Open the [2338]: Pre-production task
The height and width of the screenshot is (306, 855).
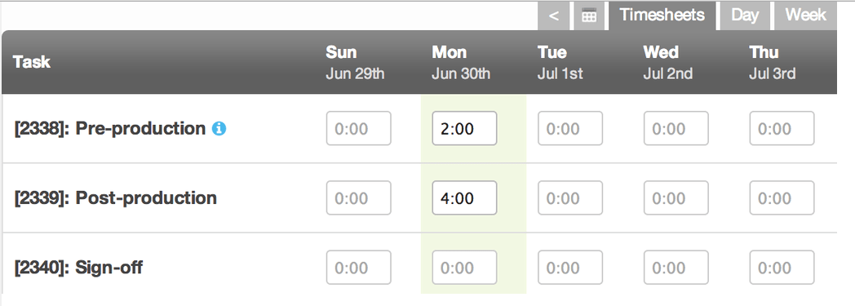coord(109,129)
